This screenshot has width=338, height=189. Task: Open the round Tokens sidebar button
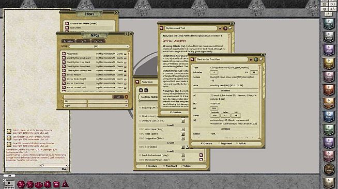[329, 169]
